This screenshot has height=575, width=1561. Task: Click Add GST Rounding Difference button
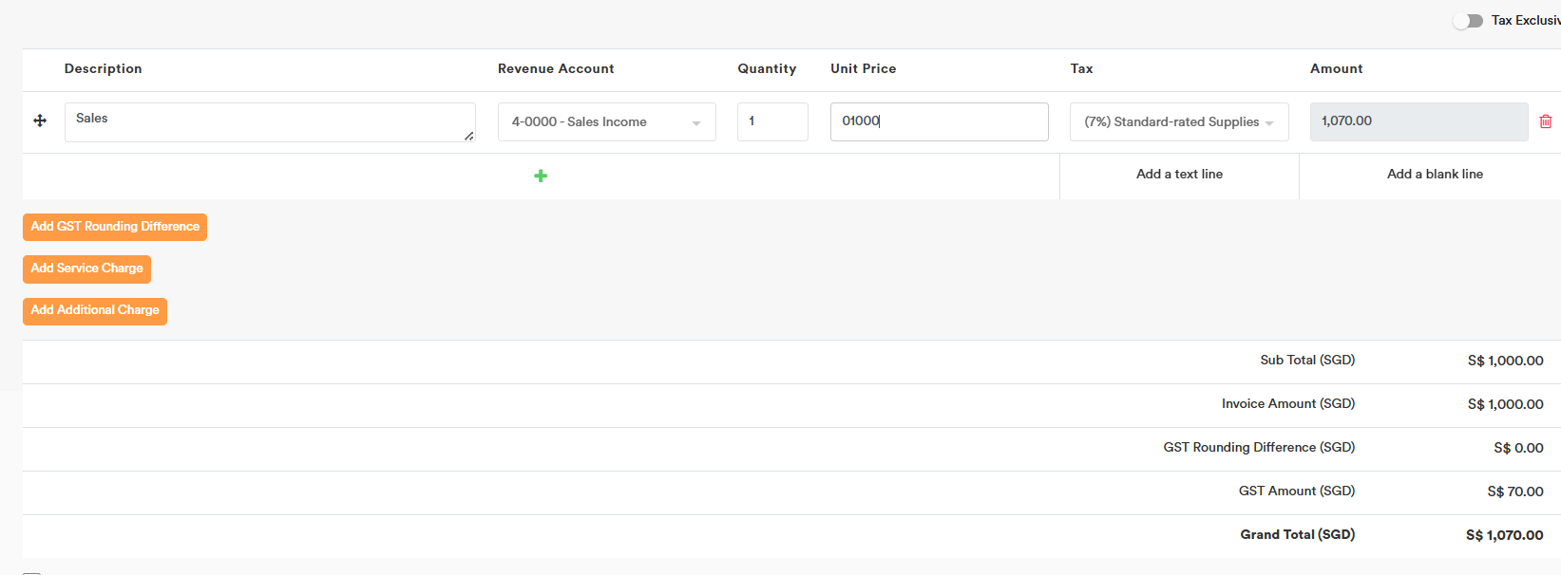pos(115,227)
